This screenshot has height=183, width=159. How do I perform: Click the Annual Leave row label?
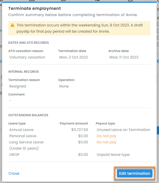(21, 130)
